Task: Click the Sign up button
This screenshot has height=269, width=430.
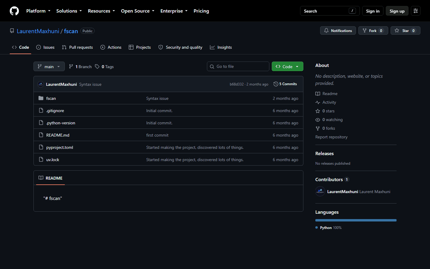Action: 397,11
